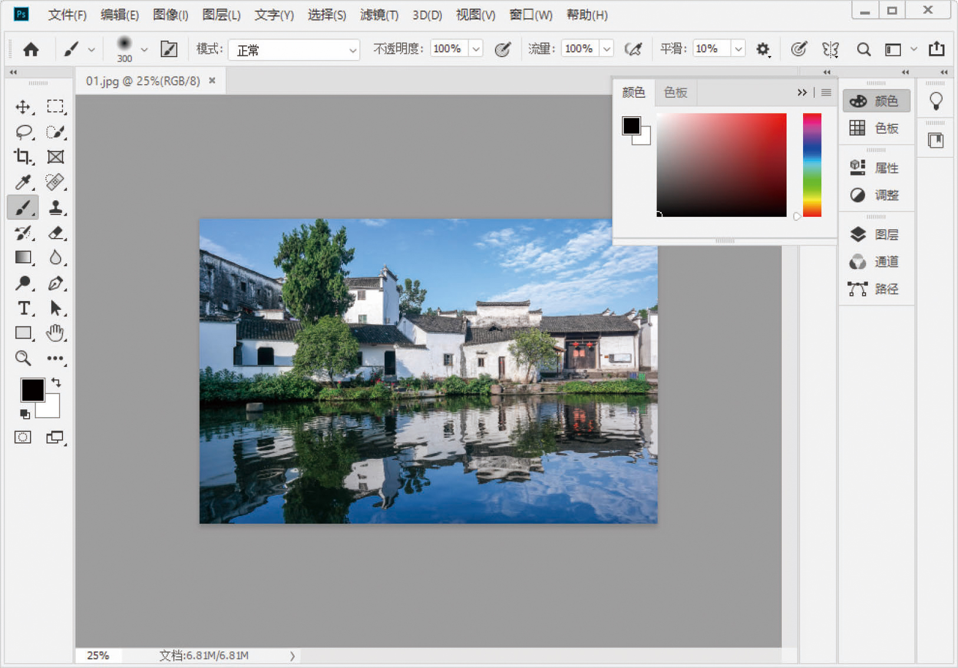Open the 通道 panel
This screenshot has width=958, height=668.
coord(876,262)
